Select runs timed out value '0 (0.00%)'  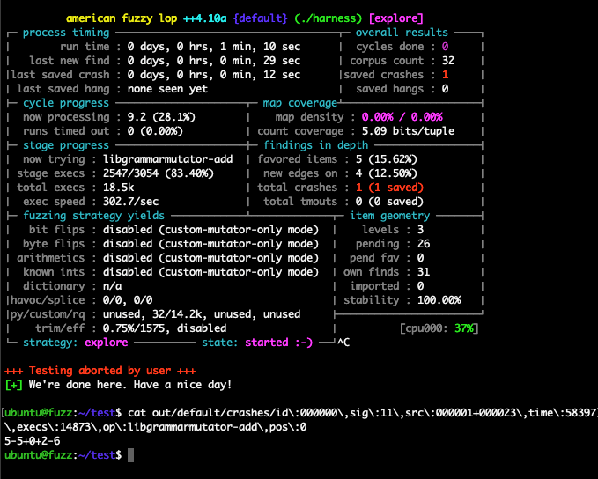[x=155, y=131]
